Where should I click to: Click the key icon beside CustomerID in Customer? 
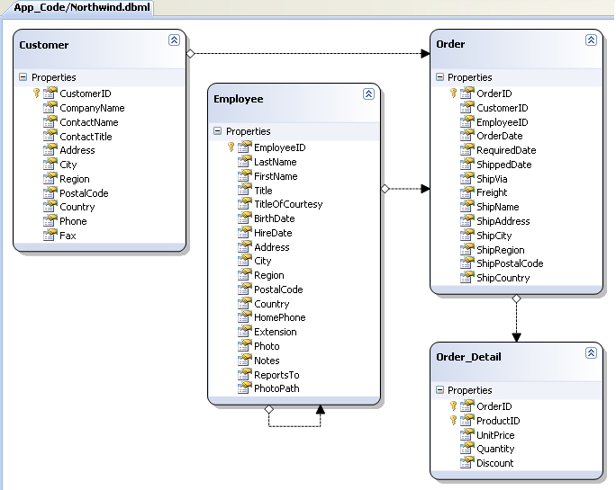(x=39, y=94)
